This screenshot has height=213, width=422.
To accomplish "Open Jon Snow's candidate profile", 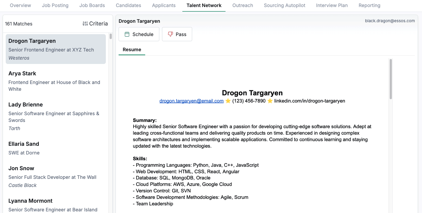I will [x=56, y=176].
